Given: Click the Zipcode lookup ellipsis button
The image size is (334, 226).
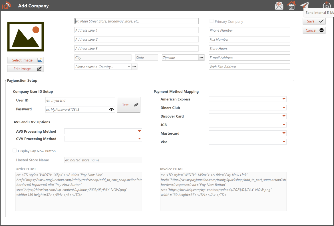Looking at the screenshot, I should tap(202, 57).
